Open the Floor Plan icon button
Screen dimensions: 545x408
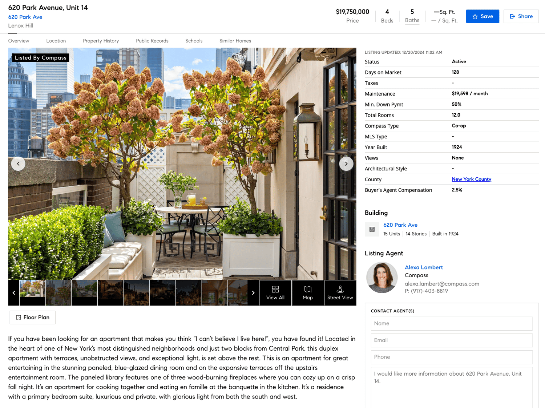[18, 317]
